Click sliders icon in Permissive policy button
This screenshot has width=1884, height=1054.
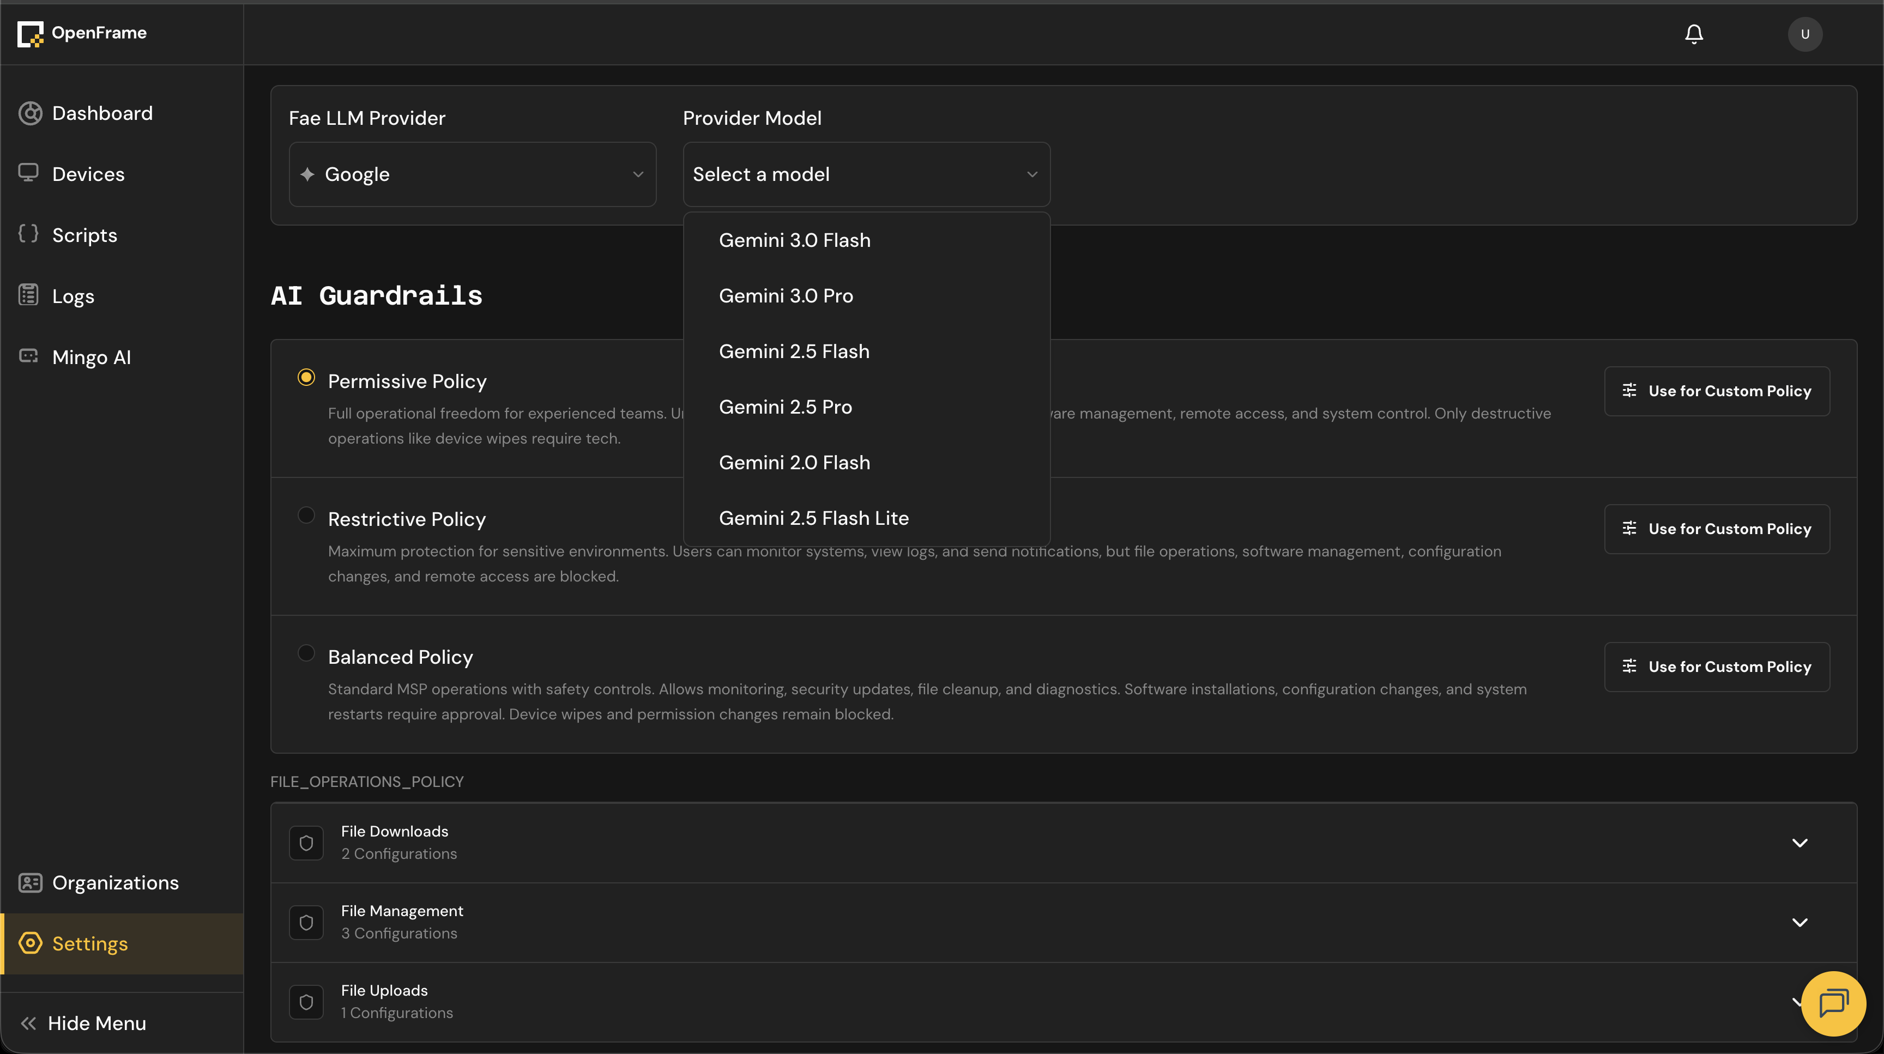point(1629,390)
